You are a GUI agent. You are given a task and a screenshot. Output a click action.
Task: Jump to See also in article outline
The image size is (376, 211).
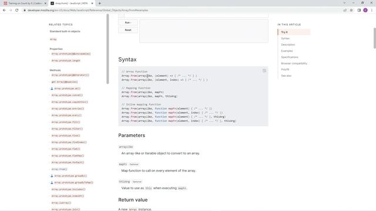pyautogui.click(x=286, y=76)
